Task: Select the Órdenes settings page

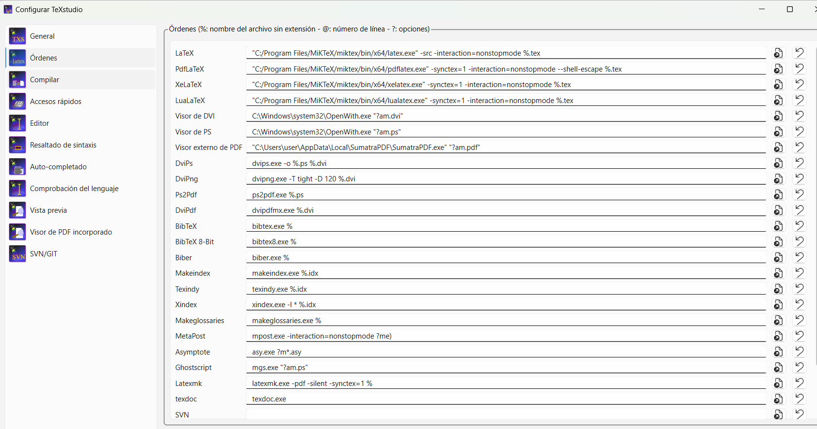Action: point(80,58)
